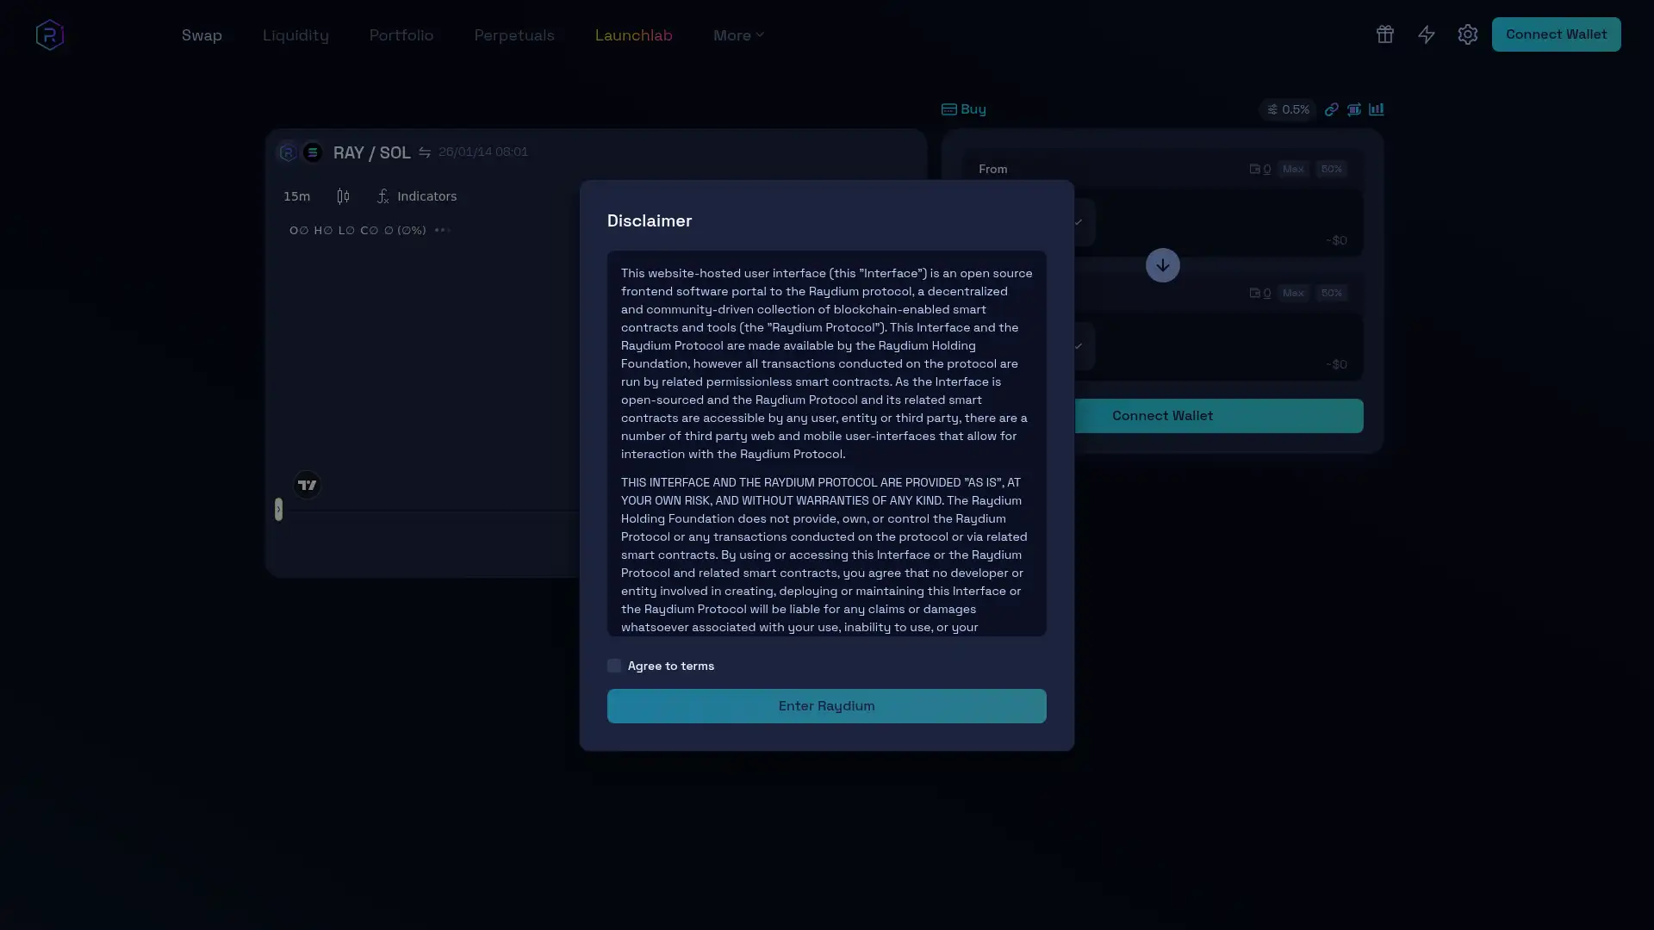Open the candlestick chart style picker
1654x930 pixels.
tap(342, 196)
